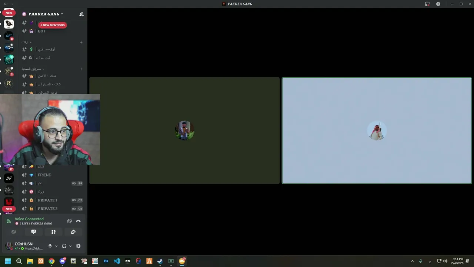Disconnect from voice with the hang-up icon

tap(78, 221)
